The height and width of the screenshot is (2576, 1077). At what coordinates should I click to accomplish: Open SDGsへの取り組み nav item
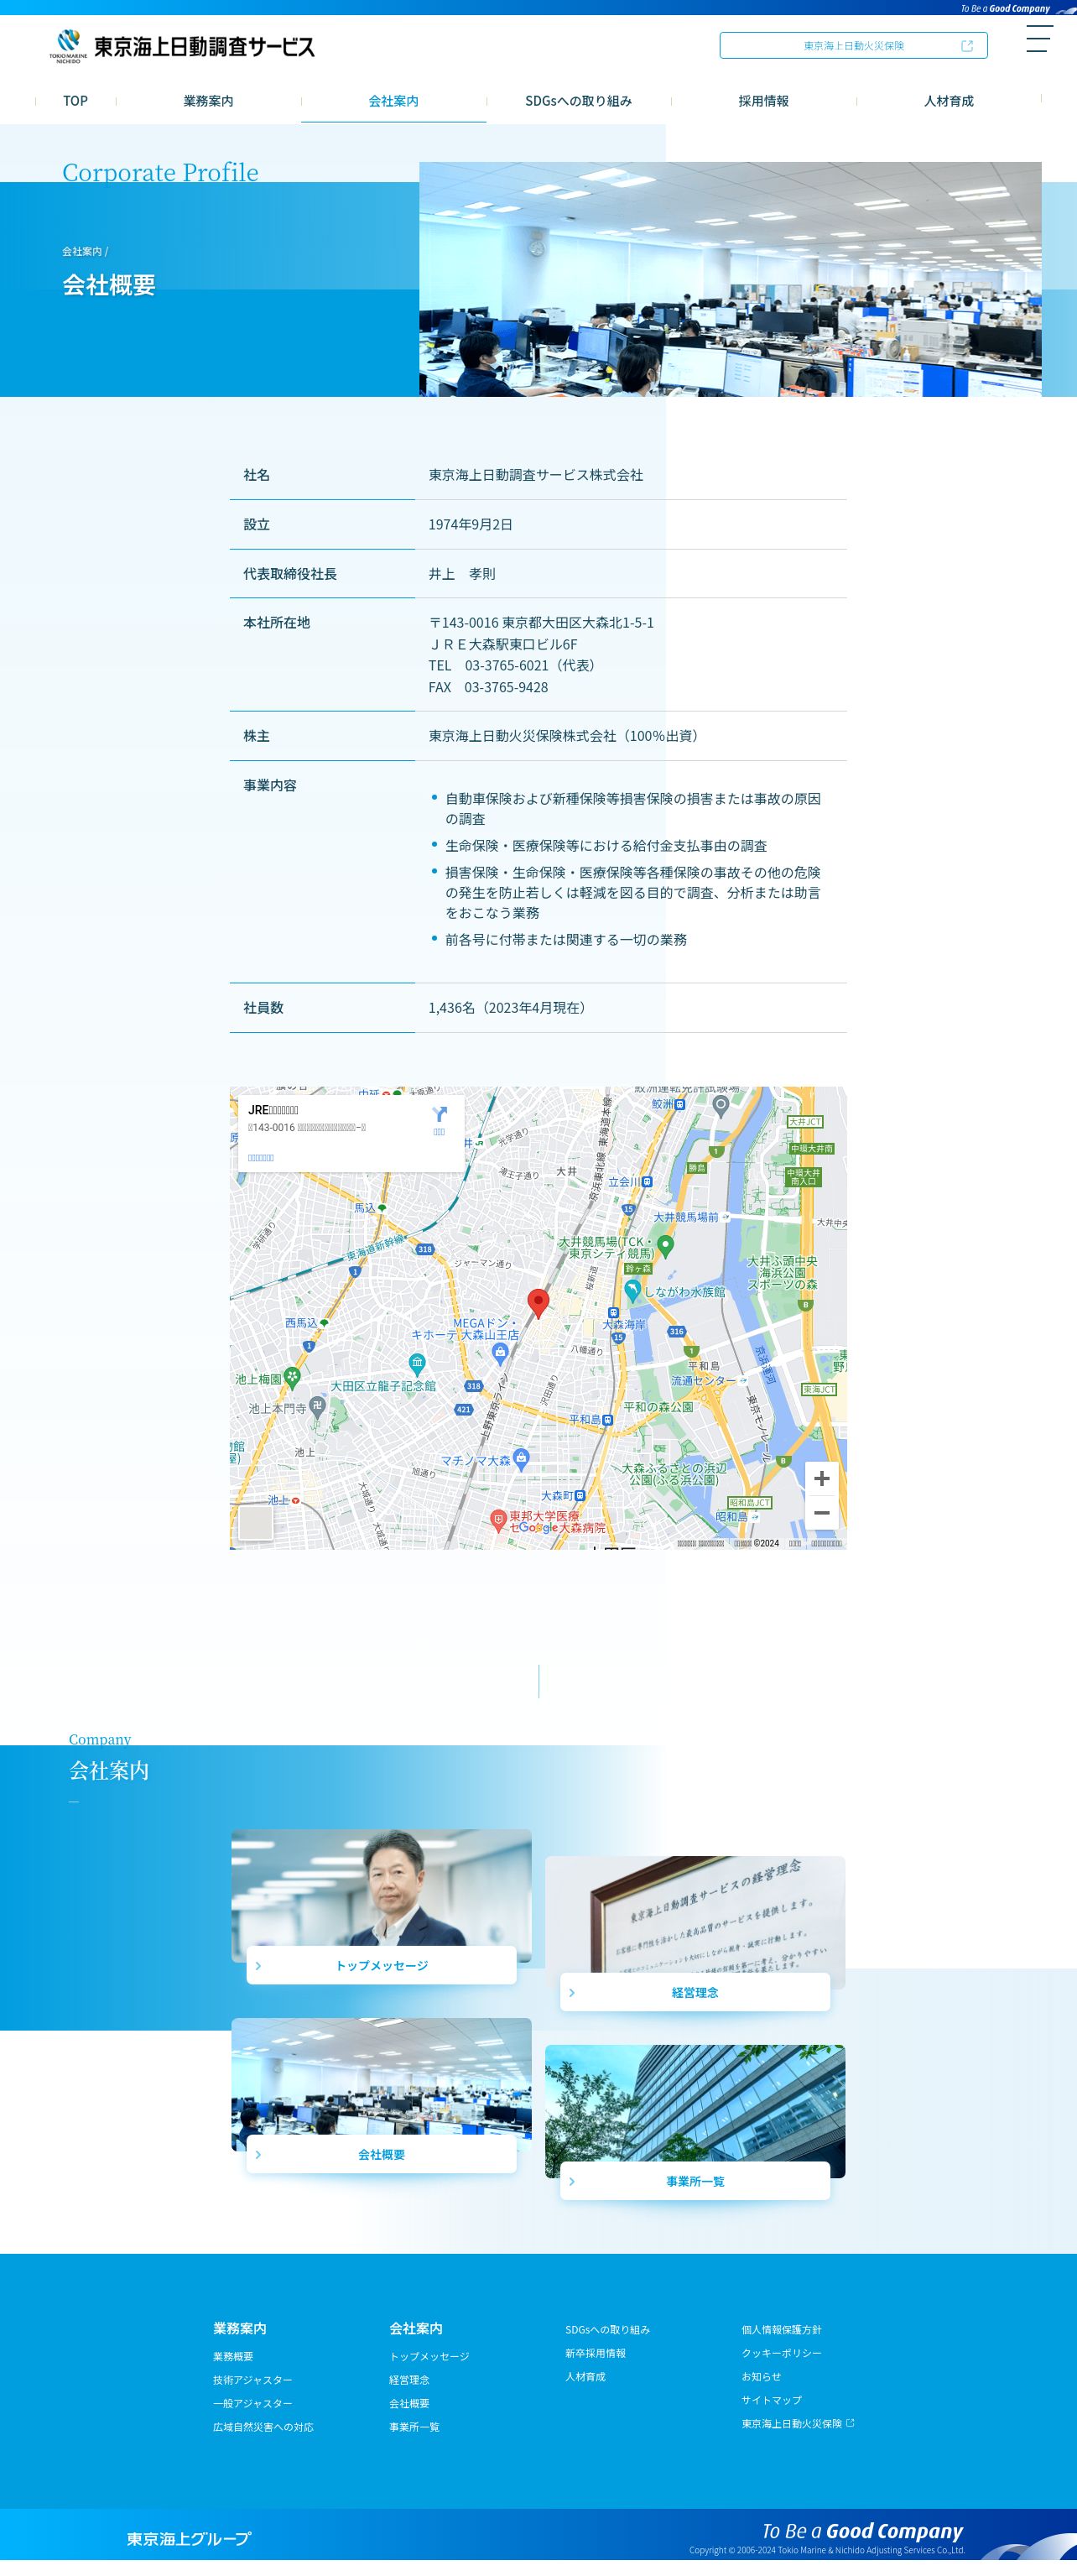point(578,101)
